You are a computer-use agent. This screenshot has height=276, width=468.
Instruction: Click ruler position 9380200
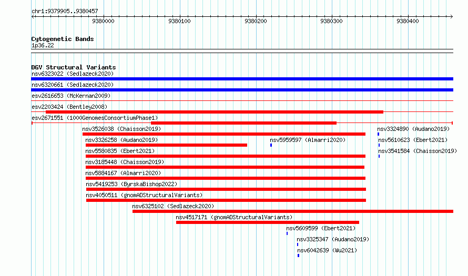pos(256,21)
